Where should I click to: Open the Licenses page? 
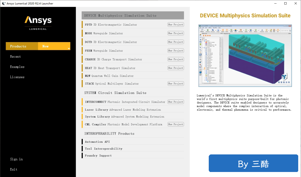tap(17, 77)
